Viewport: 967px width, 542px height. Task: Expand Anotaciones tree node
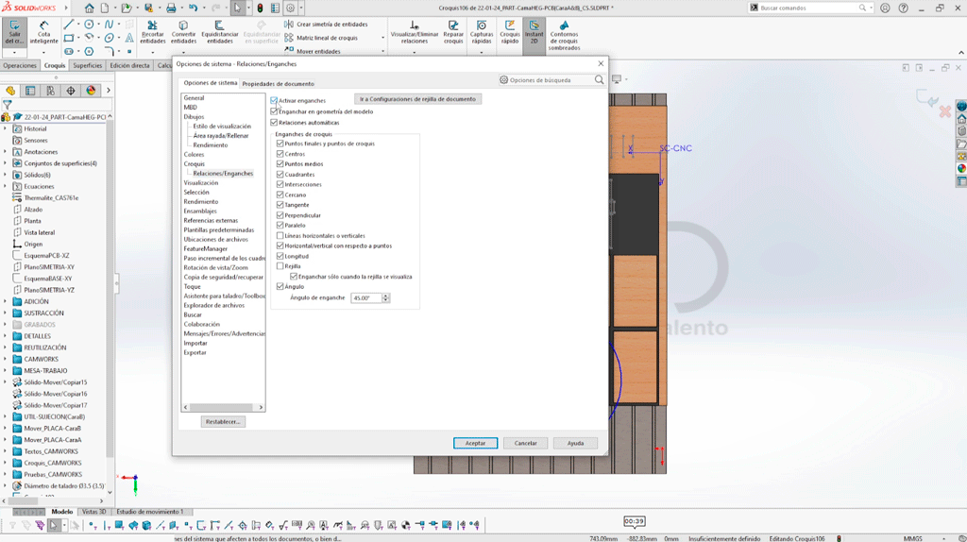(x=6, y=152)
